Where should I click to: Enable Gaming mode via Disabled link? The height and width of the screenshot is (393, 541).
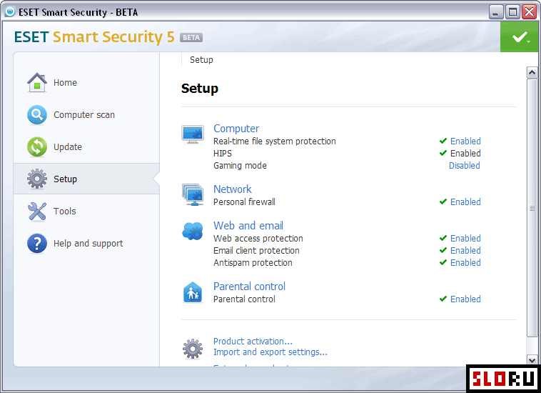[465, 166]
